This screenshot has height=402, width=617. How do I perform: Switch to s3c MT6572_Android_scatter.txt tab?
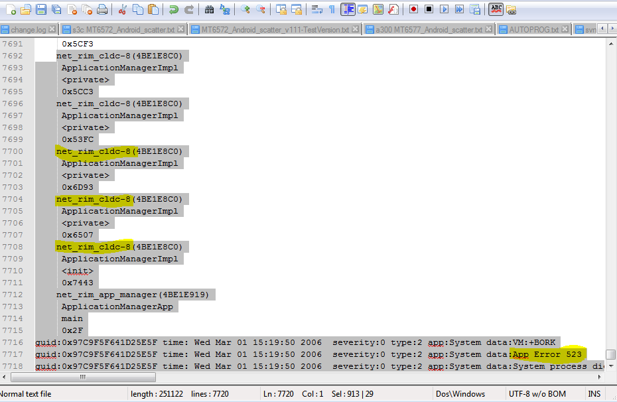tap(123, 29)
